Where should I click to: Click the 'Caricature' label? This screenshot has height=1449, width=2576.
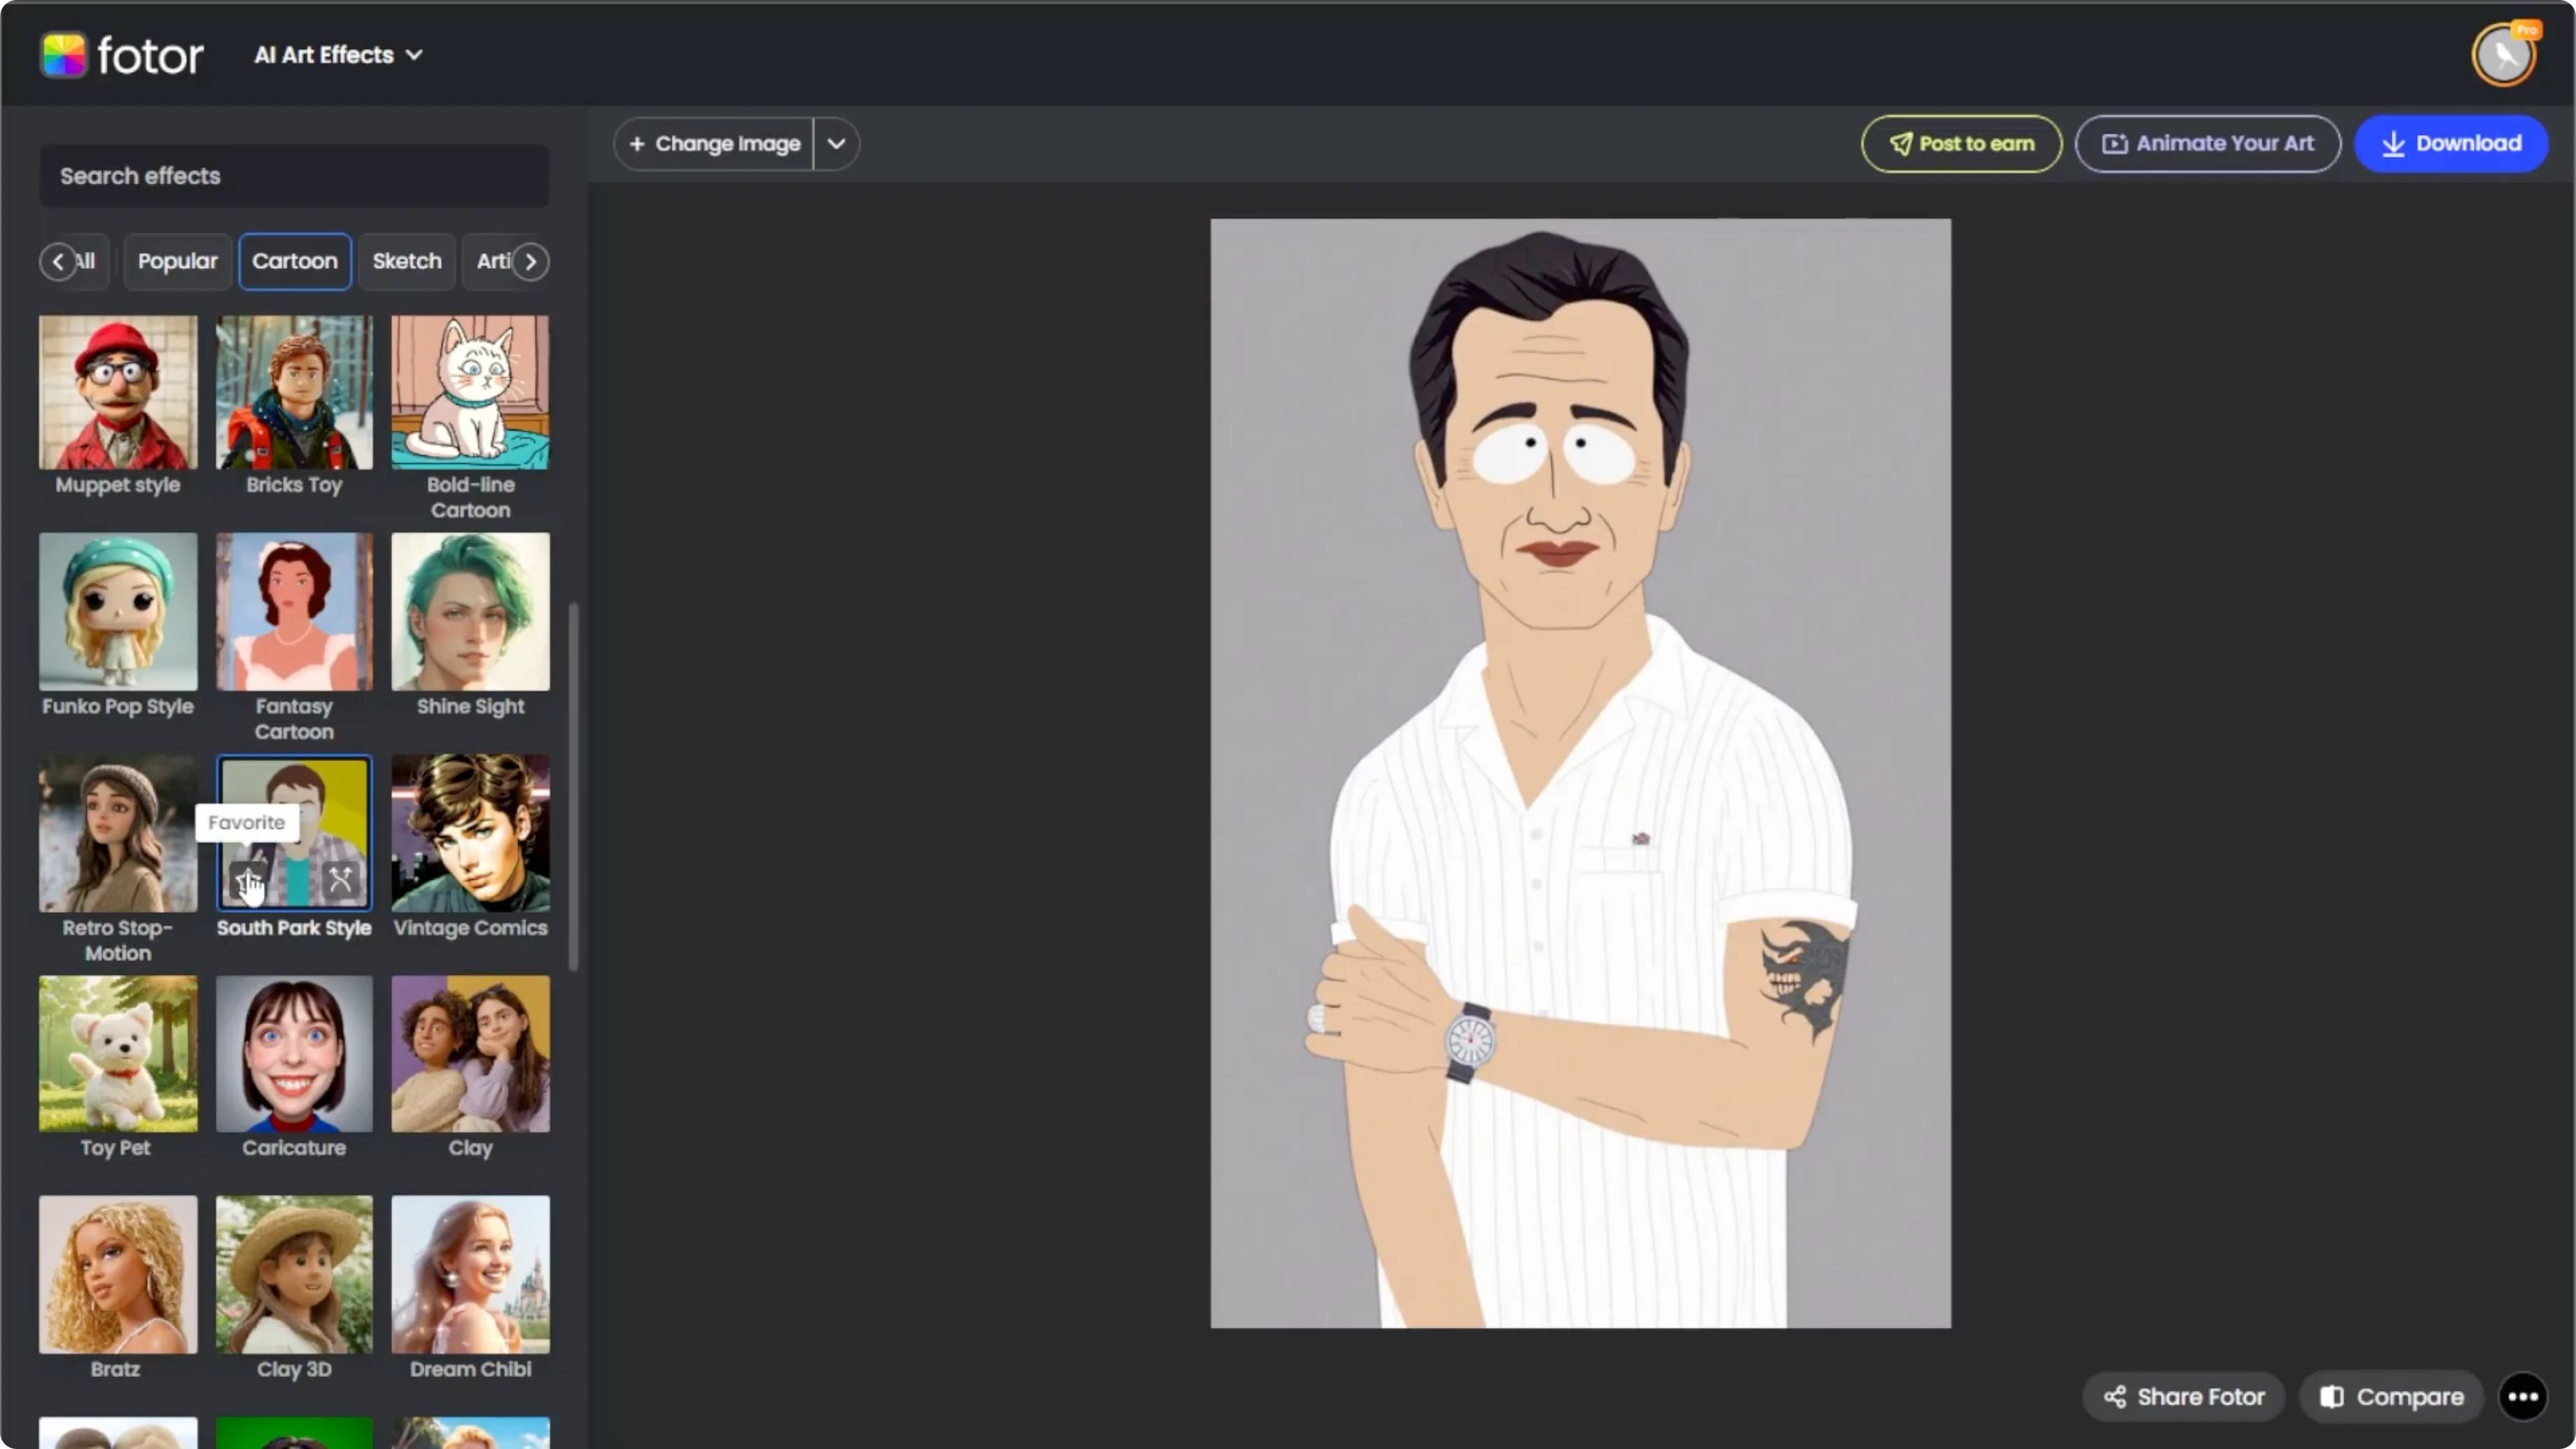pos(294,1148)
